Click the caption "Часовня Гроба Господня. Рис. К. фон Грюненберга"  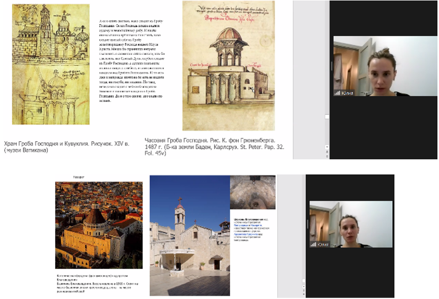(210, 140)
